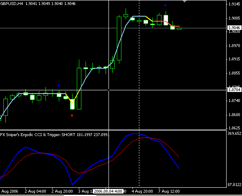Click the red dot below the lowest candle
This screenshot has width=242, height=196.
coord(72,115)
